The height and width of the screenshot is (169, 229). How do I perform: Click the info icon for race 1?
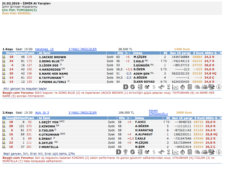coord(219,87)
